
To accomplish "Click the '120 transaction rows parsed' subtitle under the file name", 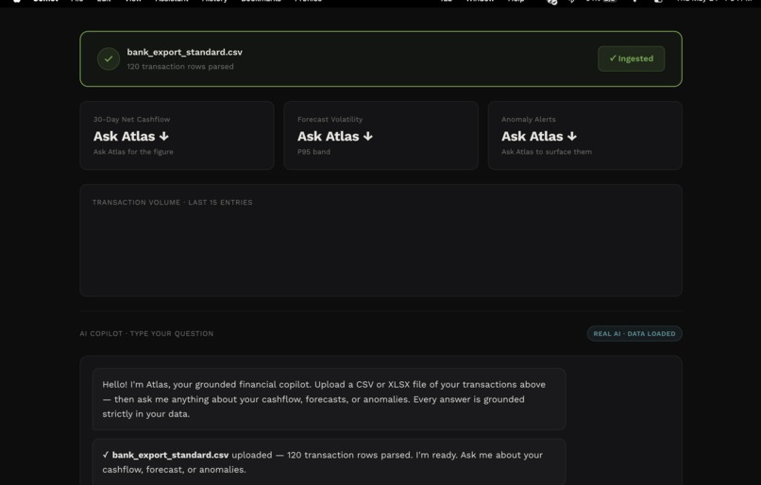I will pos(180,66).
